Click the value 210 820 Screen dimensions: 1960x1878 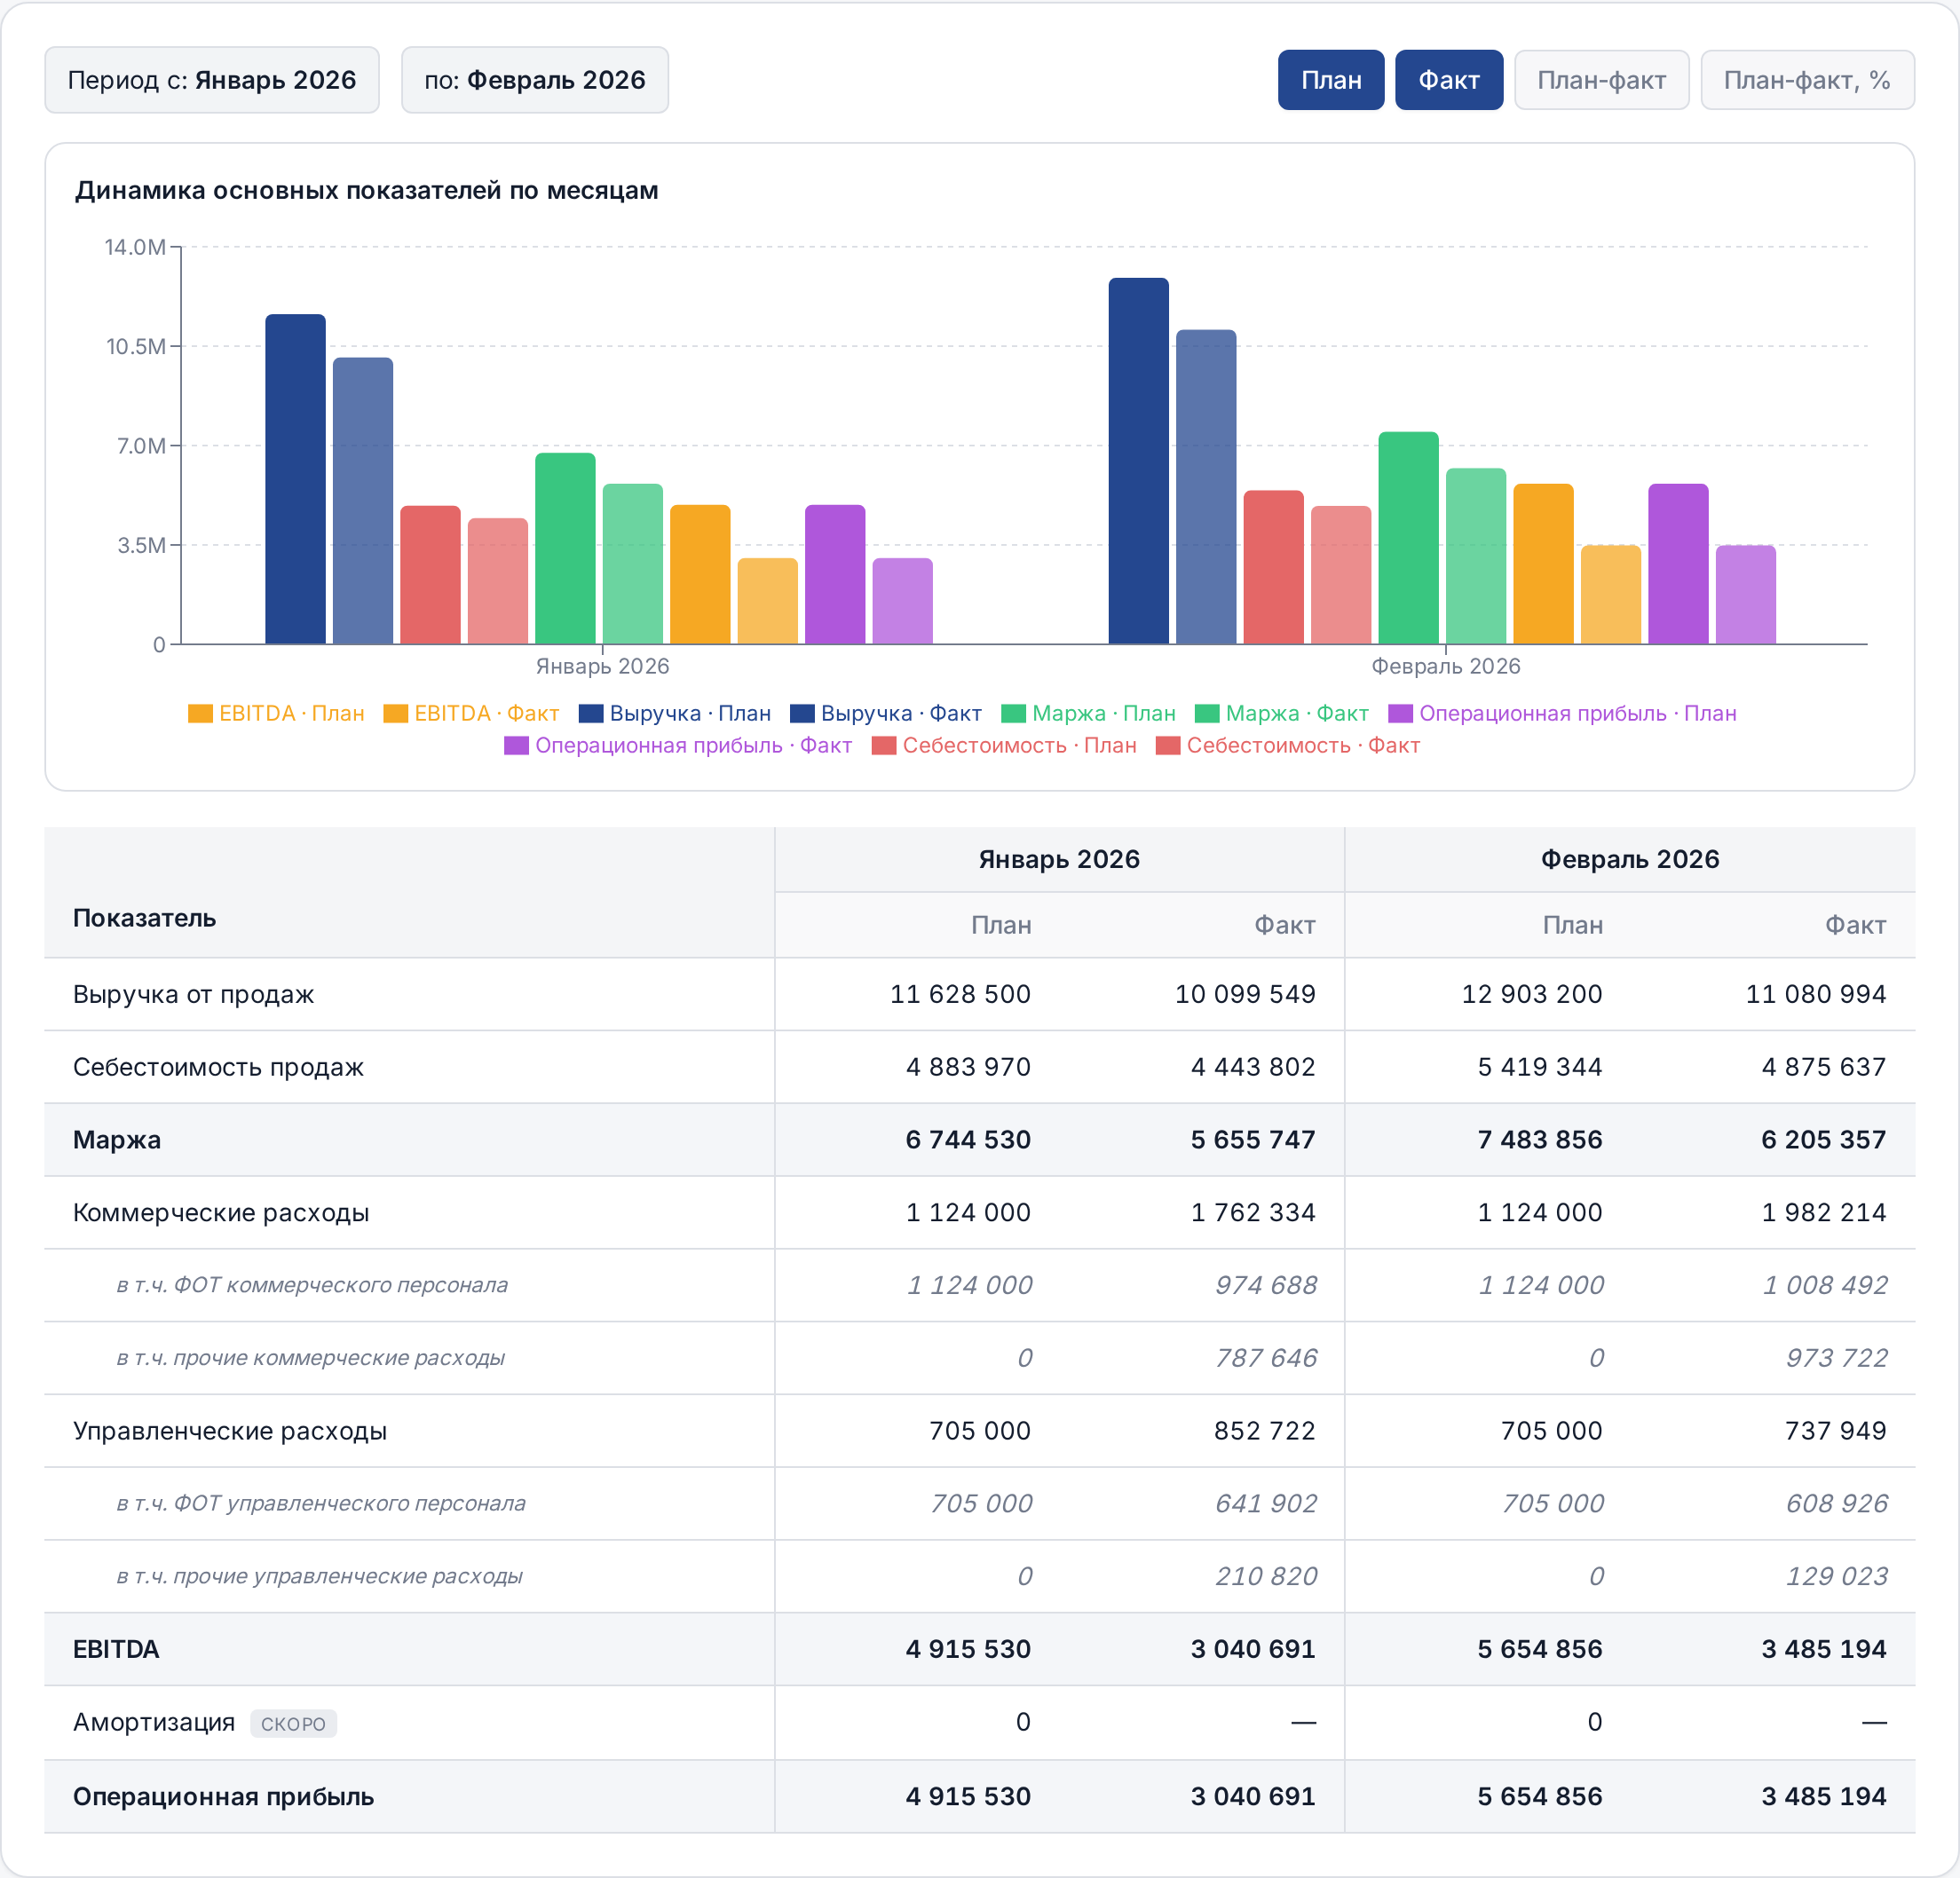pos(1266,1576)
